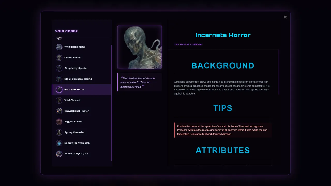Select Gravitational Hunter in the codex
331x186 pixels.
[x=81, y=111]
